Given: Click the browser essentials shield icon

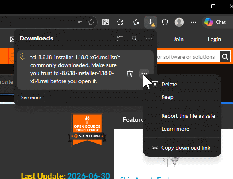Looking at the screenshot, I should click(165, 22).
